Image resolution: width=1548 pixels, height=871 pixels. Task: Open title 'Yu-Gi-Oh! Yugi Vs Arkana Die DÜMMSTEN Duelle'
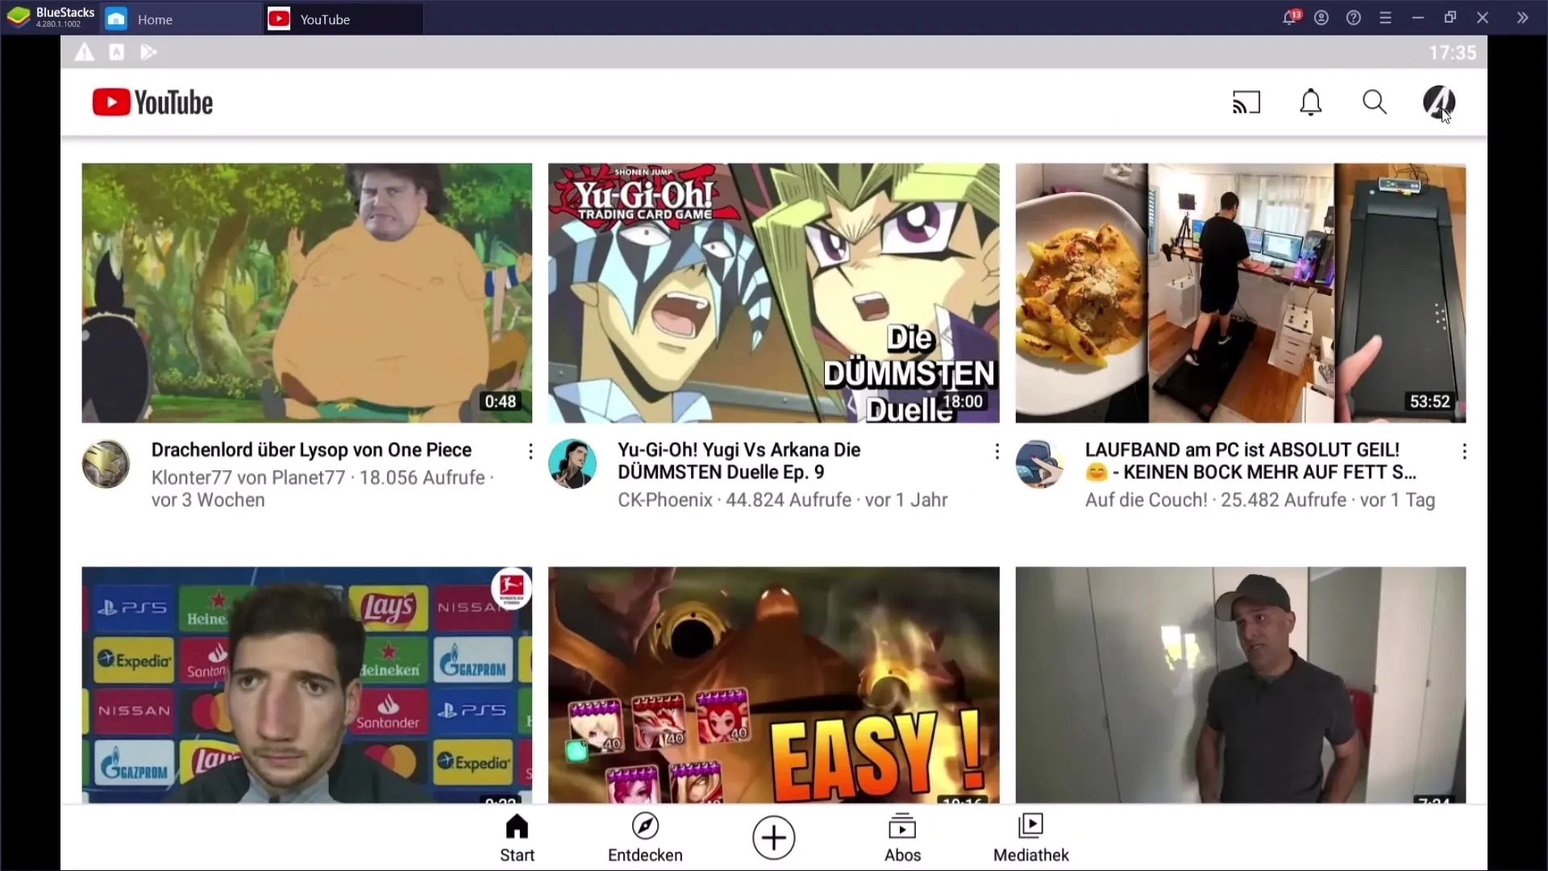click(739, 461)
